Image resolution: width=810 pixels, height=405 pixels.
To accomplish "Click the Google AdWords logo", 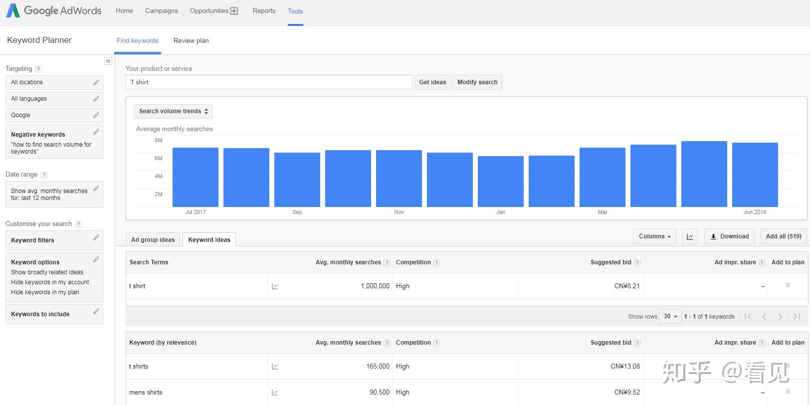I will (54, 10).
